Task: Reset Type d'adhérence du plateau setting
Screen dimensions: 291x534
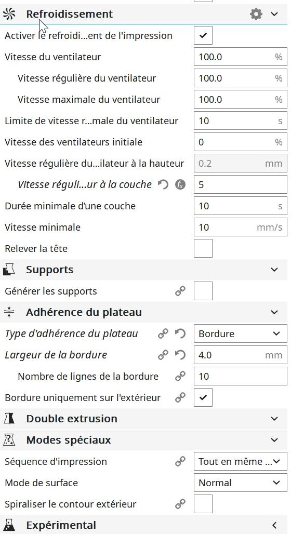Action: click(x=180, y=333)
